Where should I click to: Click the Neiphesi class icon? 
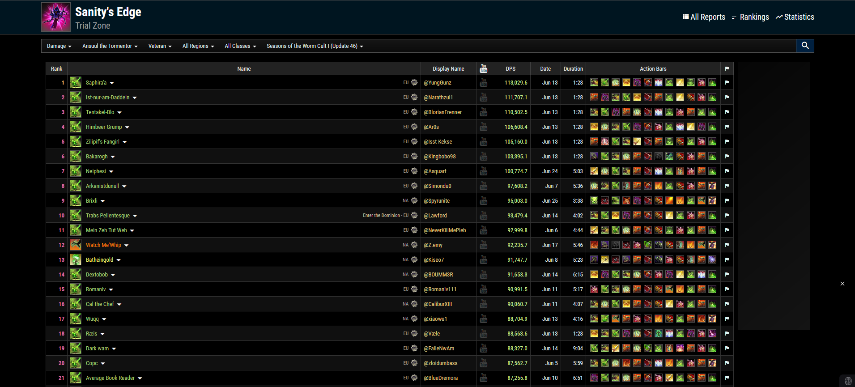76,171
